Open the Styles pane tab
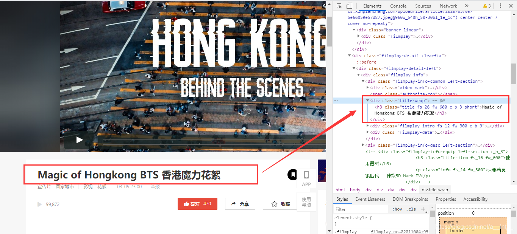517x234 pixels. 342,199
